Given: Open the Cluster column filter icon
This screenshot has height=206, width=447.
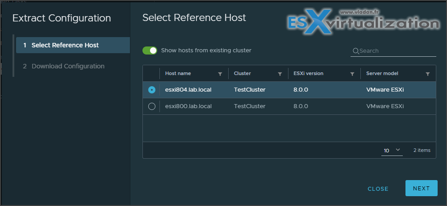Looking at the screenshot, I should tap(280, 74).
